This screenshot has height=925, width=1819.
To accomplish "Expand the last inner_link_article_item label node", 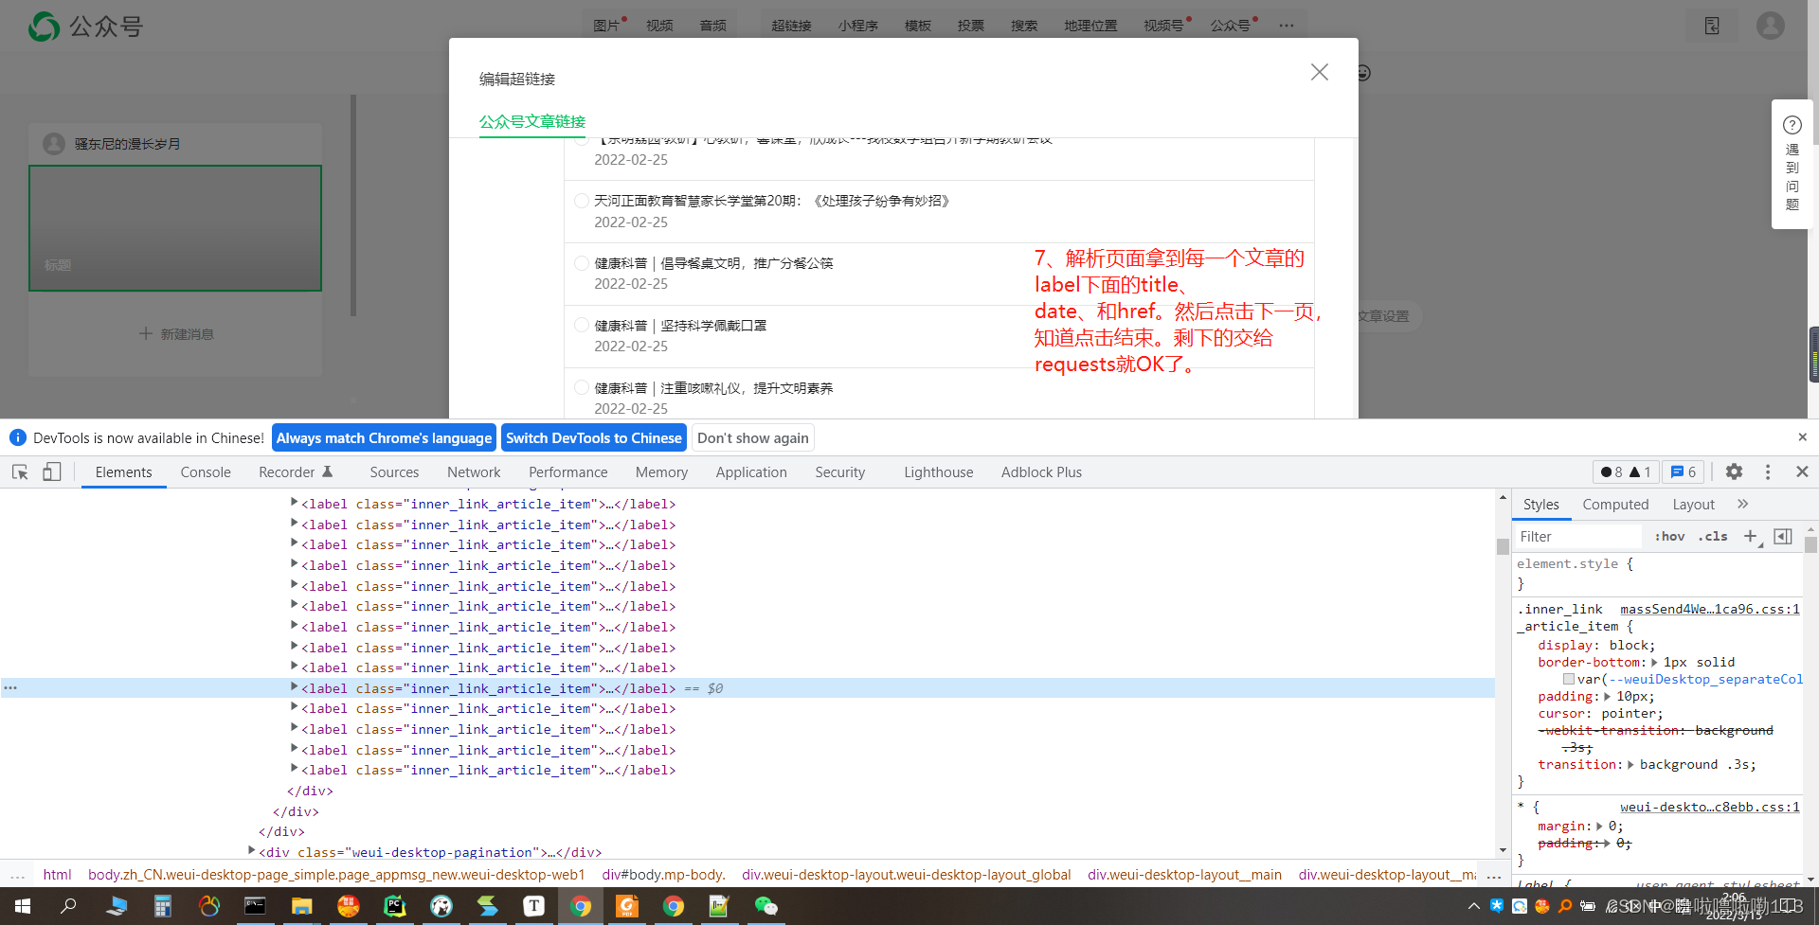I will [294, 769].
